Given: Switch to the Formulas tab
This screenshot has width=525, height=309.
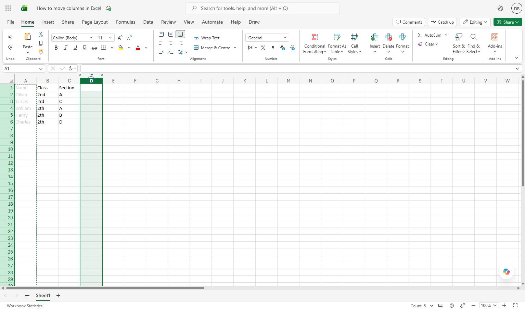Looking at the screenshot, I should (126, 22).
